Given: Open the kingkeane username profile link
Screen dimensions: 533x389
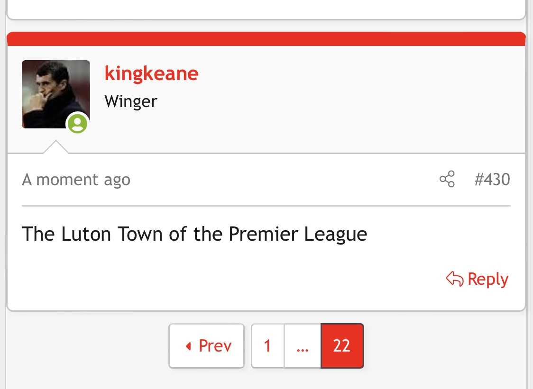Looking at the screenshot, I should pyautogui.click(x=151, y=73).
